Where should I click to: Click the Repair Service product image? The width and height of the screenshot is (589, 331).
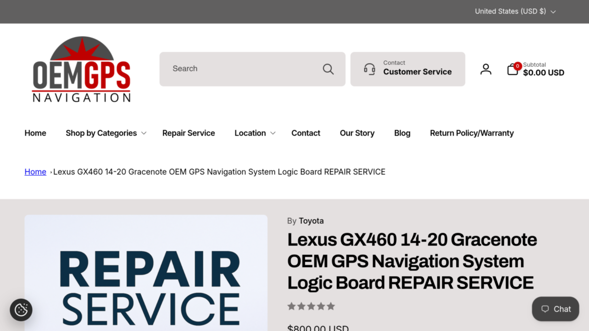(146, 273)
